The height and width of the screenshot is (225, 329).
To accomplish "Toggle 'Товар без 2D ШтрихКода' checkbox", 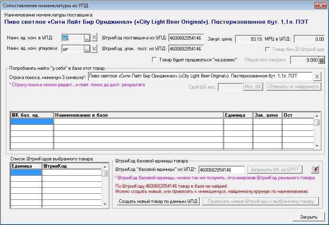I will click(x=268, y=49).
